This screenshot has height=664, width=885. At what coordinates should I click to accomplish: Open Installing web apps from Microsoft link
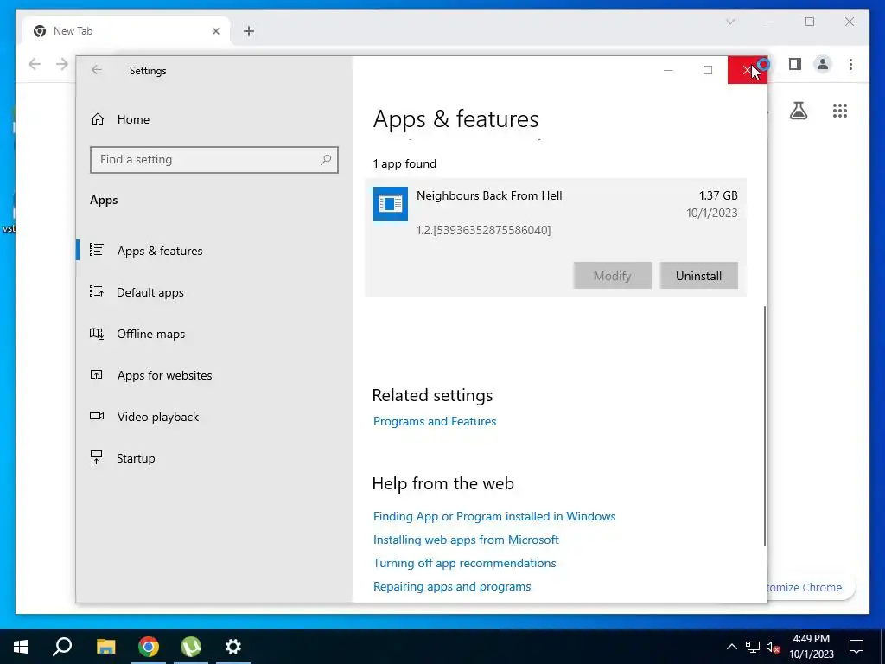click(x=466, y=539)
